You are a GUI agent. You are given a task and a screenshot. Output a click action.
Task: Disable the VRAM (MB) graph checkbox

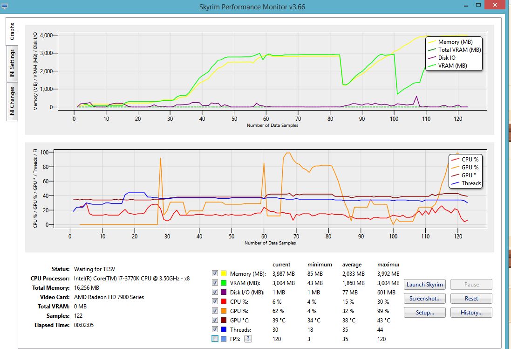point(215,283)
